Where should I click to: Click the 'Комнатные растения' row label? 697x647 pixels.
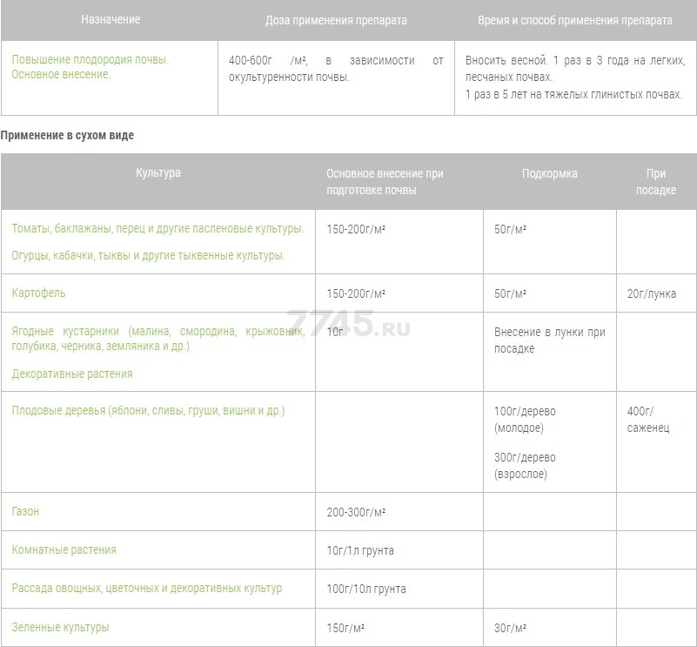[x=64, y=550]
